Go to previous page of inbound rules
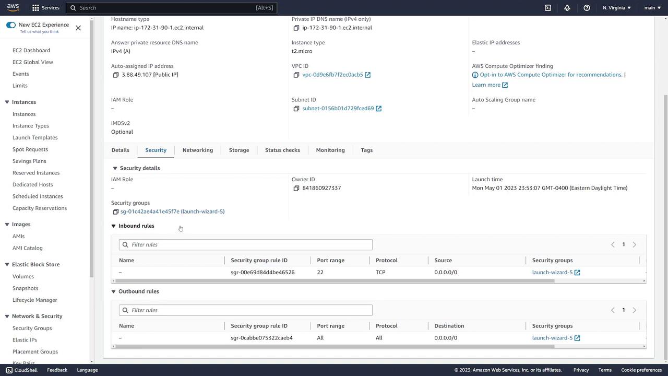The image size is (668, 376). 613,244
